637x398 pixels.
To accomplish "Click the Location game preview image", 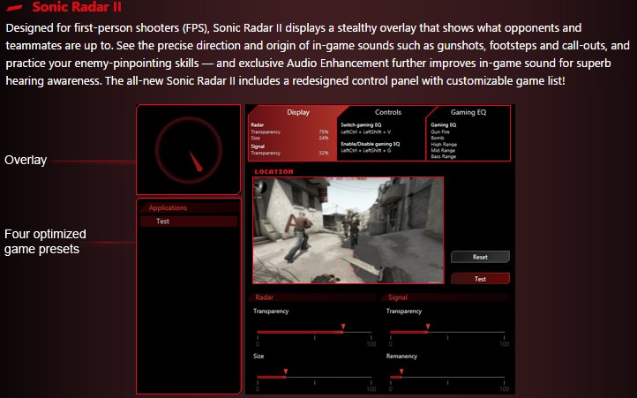I will [348, 230].
